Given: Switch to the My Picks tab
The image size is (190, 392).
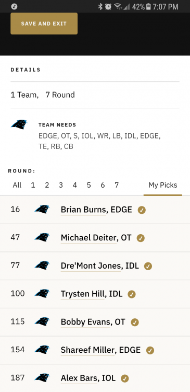Looking at the screenshot, I should pyautogui.click(x=163, y=185).
